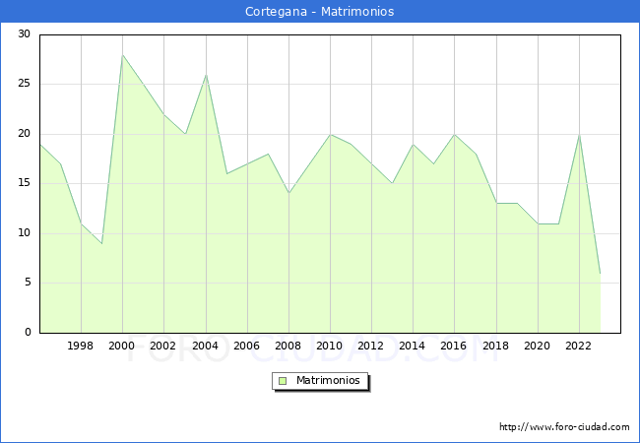The image size is (640, 443).
Task: Click the x-axis year 2014
Action: (x=412, y=346)
